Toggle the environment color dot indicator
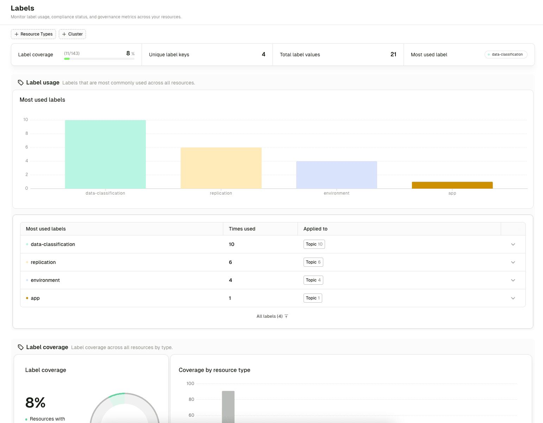The width and height of the screenshot is (543, 423). [27, 280]
